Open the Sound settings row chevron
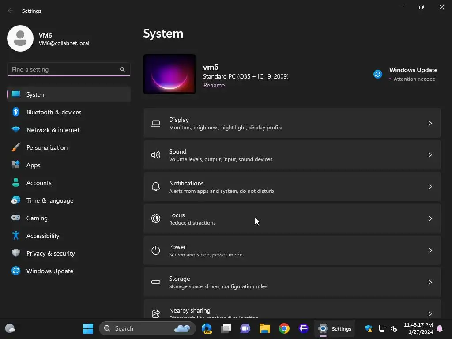The width and height of the screenshot is (452, 339). [430, 155]
